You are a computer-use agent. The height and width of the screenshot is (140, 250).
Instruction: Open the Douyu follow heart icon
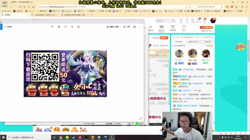click(187, 20)
